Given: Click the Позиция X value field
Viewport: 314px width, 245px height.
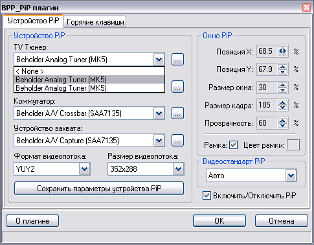Looking at the screenshot, I should [x=267, y=51].
